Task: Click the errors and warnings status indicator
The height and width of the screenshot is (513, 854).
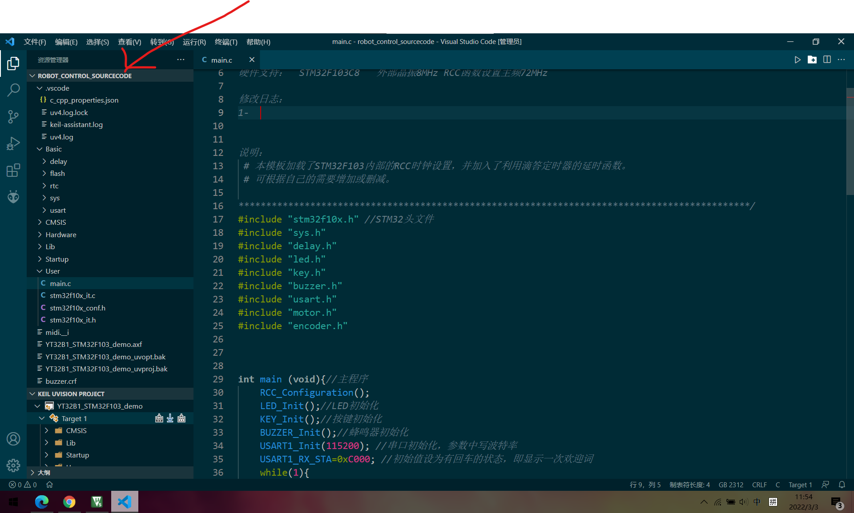Action: [x=23, y=485]
